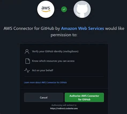127x114 pixels.
Task: Select the file resources icon
Action: point(28,61)
